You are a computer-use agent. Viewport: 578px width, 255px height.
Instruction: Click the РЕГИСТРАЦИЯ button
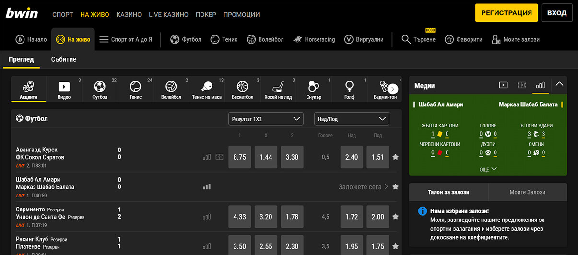[507, 13]
